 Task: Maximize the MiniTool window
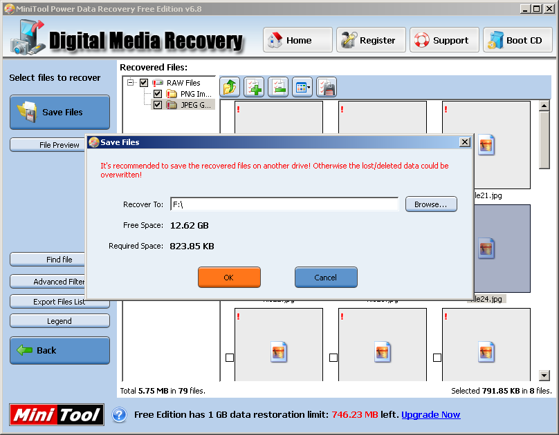pos(537,8)
